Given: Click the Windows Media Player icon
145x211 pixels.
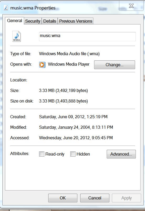Looking at the screenshot, I should pyautogui.click(x=42, y=65).
